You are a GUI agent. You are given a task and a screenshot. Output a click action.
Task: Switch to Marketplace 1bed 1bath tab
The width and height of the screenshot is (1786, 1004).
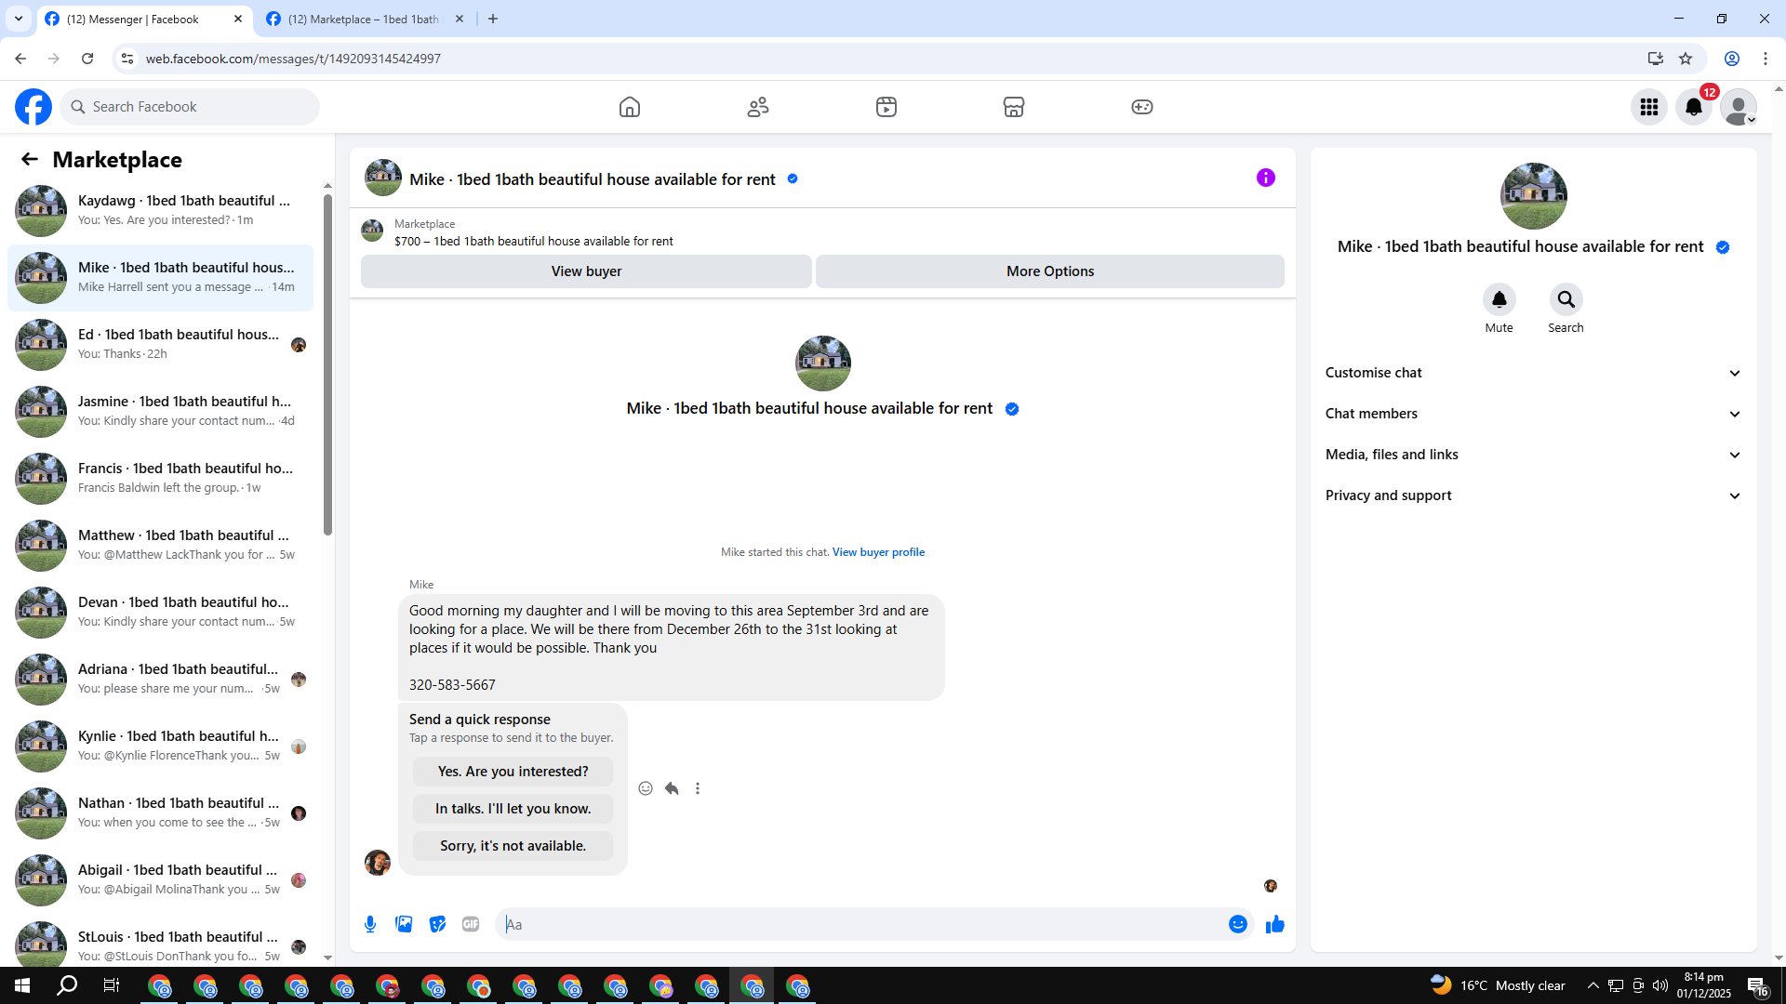click(365, 19)
